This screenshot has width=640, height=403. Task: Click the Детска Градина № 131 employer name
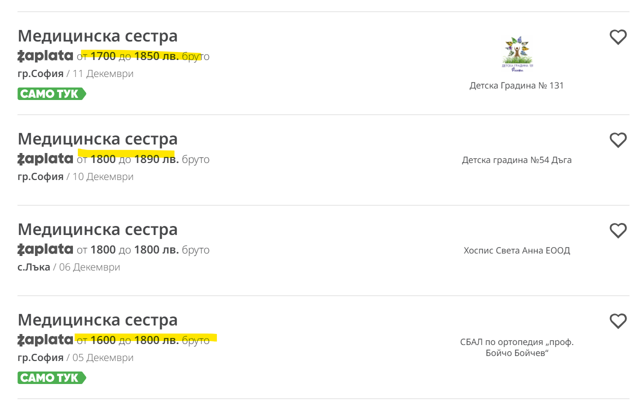(517, 85)
